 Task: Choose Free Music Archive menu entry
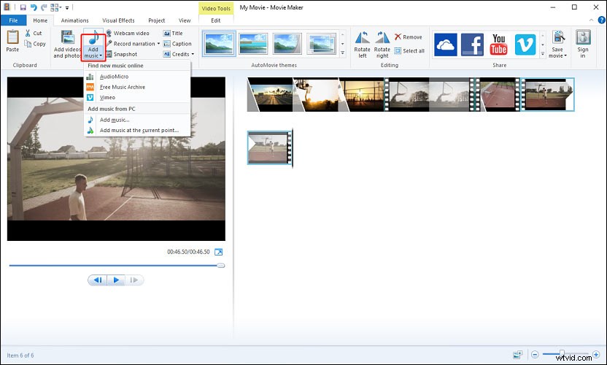pyautogui.click(x=137, y=87)
